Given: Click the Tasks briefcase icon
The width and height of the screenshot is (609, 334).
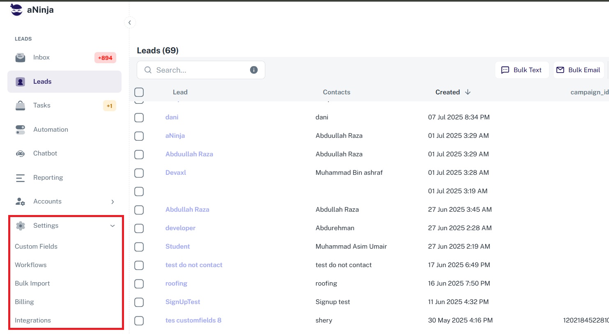Looking at the screenshot, I should [x=20, y=105].
